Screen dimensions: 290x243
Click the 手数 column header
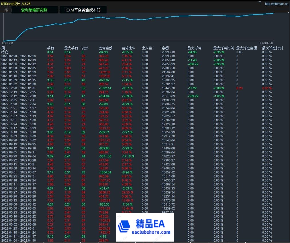(50, 48)
